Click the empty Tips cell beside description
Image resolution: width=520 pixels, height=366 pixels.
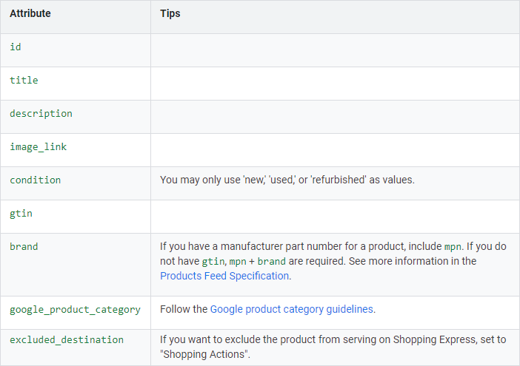click(335, 113)
